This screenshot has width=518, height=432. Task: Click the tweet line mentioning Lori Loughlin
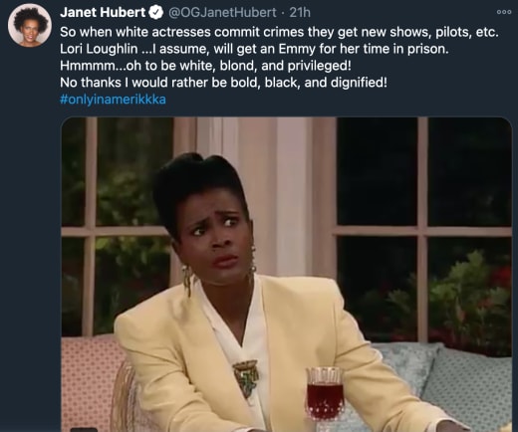(x=254, y=49)
